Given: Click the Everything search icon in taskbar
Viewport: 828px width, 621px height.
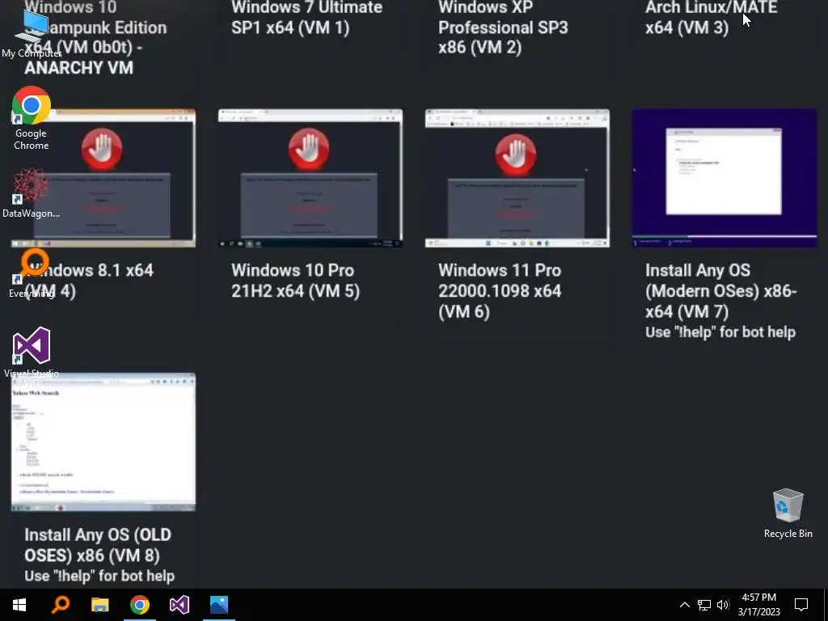Looking at the screenshot, I should pyautogui.click(x=60, y=605).
